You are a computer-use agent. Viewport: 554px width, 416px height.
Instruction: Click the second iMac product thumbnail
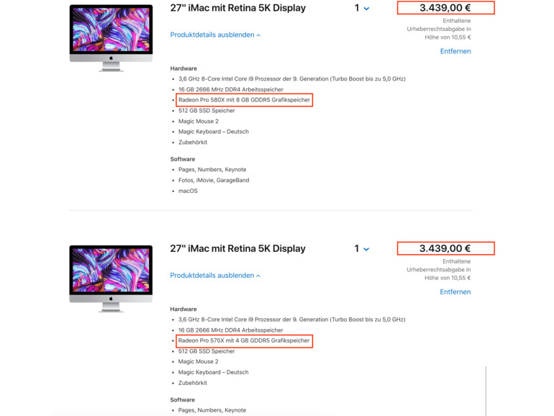click(111, 278)
